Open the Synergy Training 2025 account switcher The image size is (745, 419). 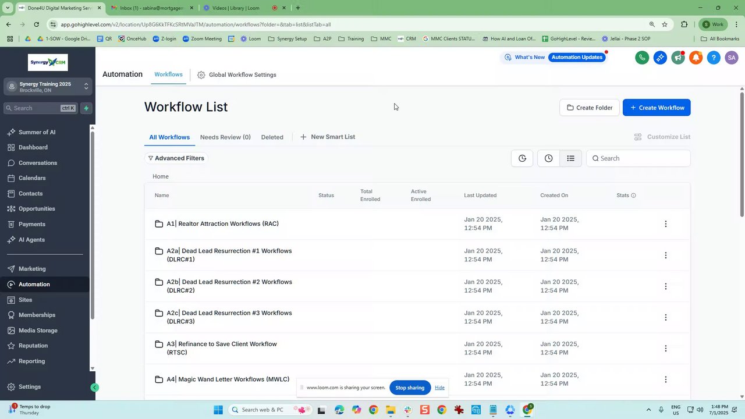(48, 87)
